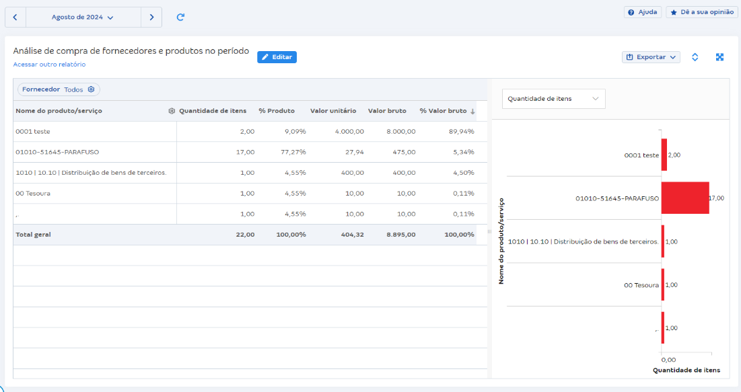Expand the Exportar dropdown

[651, 57]
